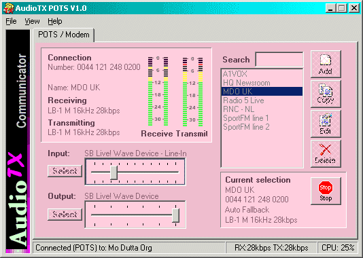Switch to the POTS / Modem tab
Viewport: 363px width, 258px height.
(64, 35)
